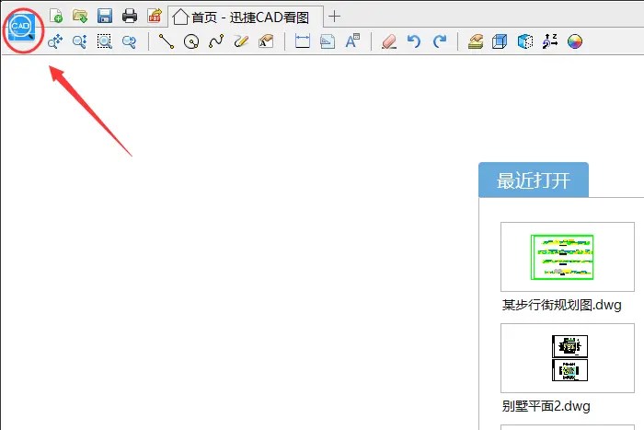Add a new tab with the plus button

[x=334, y=17]
